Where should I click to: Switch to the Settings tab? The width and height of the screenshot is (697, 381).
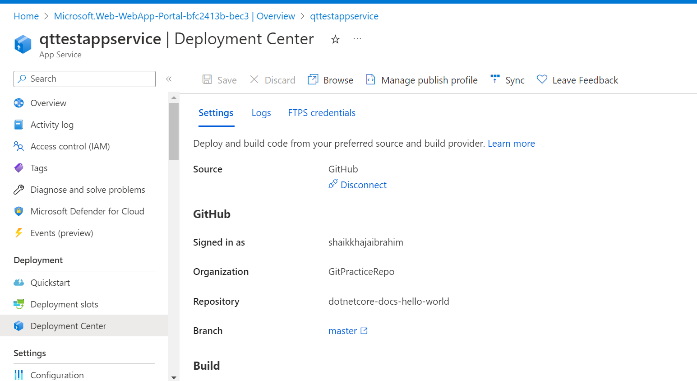pyautogui.click(x=216, y=113)
